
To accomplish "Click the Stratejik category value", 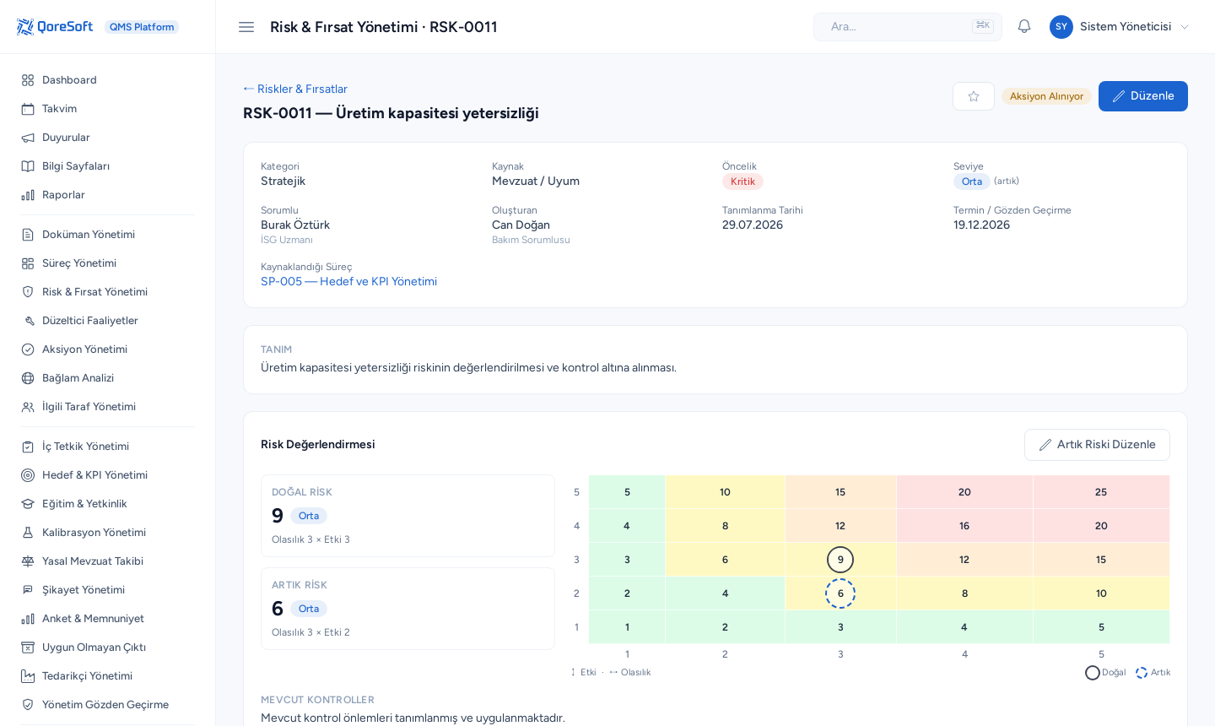I will [x=283, y=181].
